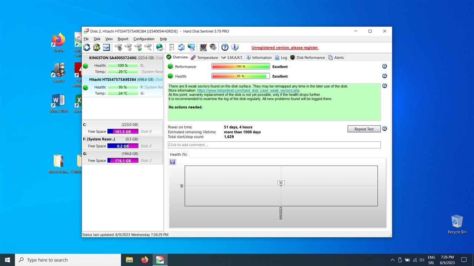The width and height of the screenshot is (474, 266).
Task: Click the G: free space 176.1 GB bar
Action: click(x=123, y=161)
